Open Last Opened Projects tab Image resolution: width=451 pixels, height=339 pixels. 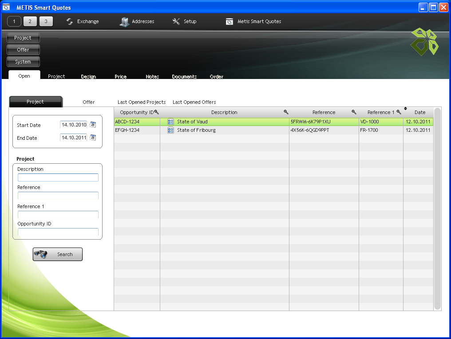click(142, 102)
